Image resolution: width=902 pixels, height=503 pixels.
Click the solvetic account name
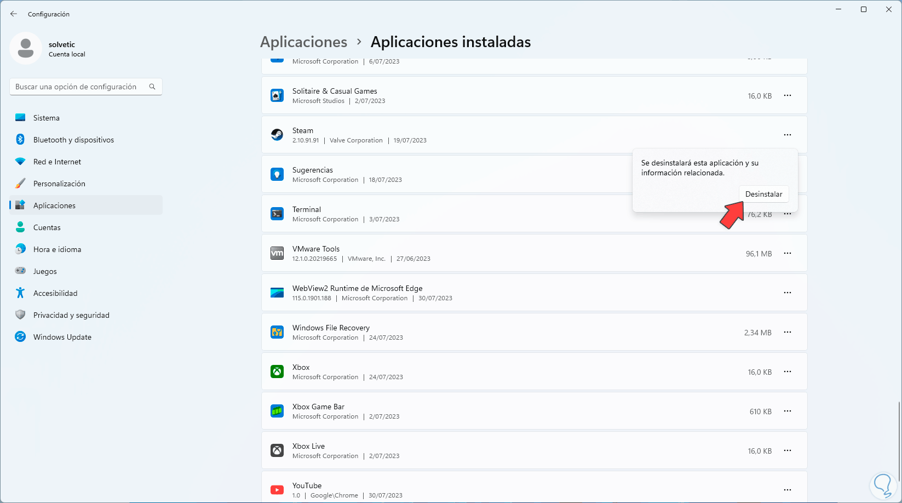[x=62, y=44]
